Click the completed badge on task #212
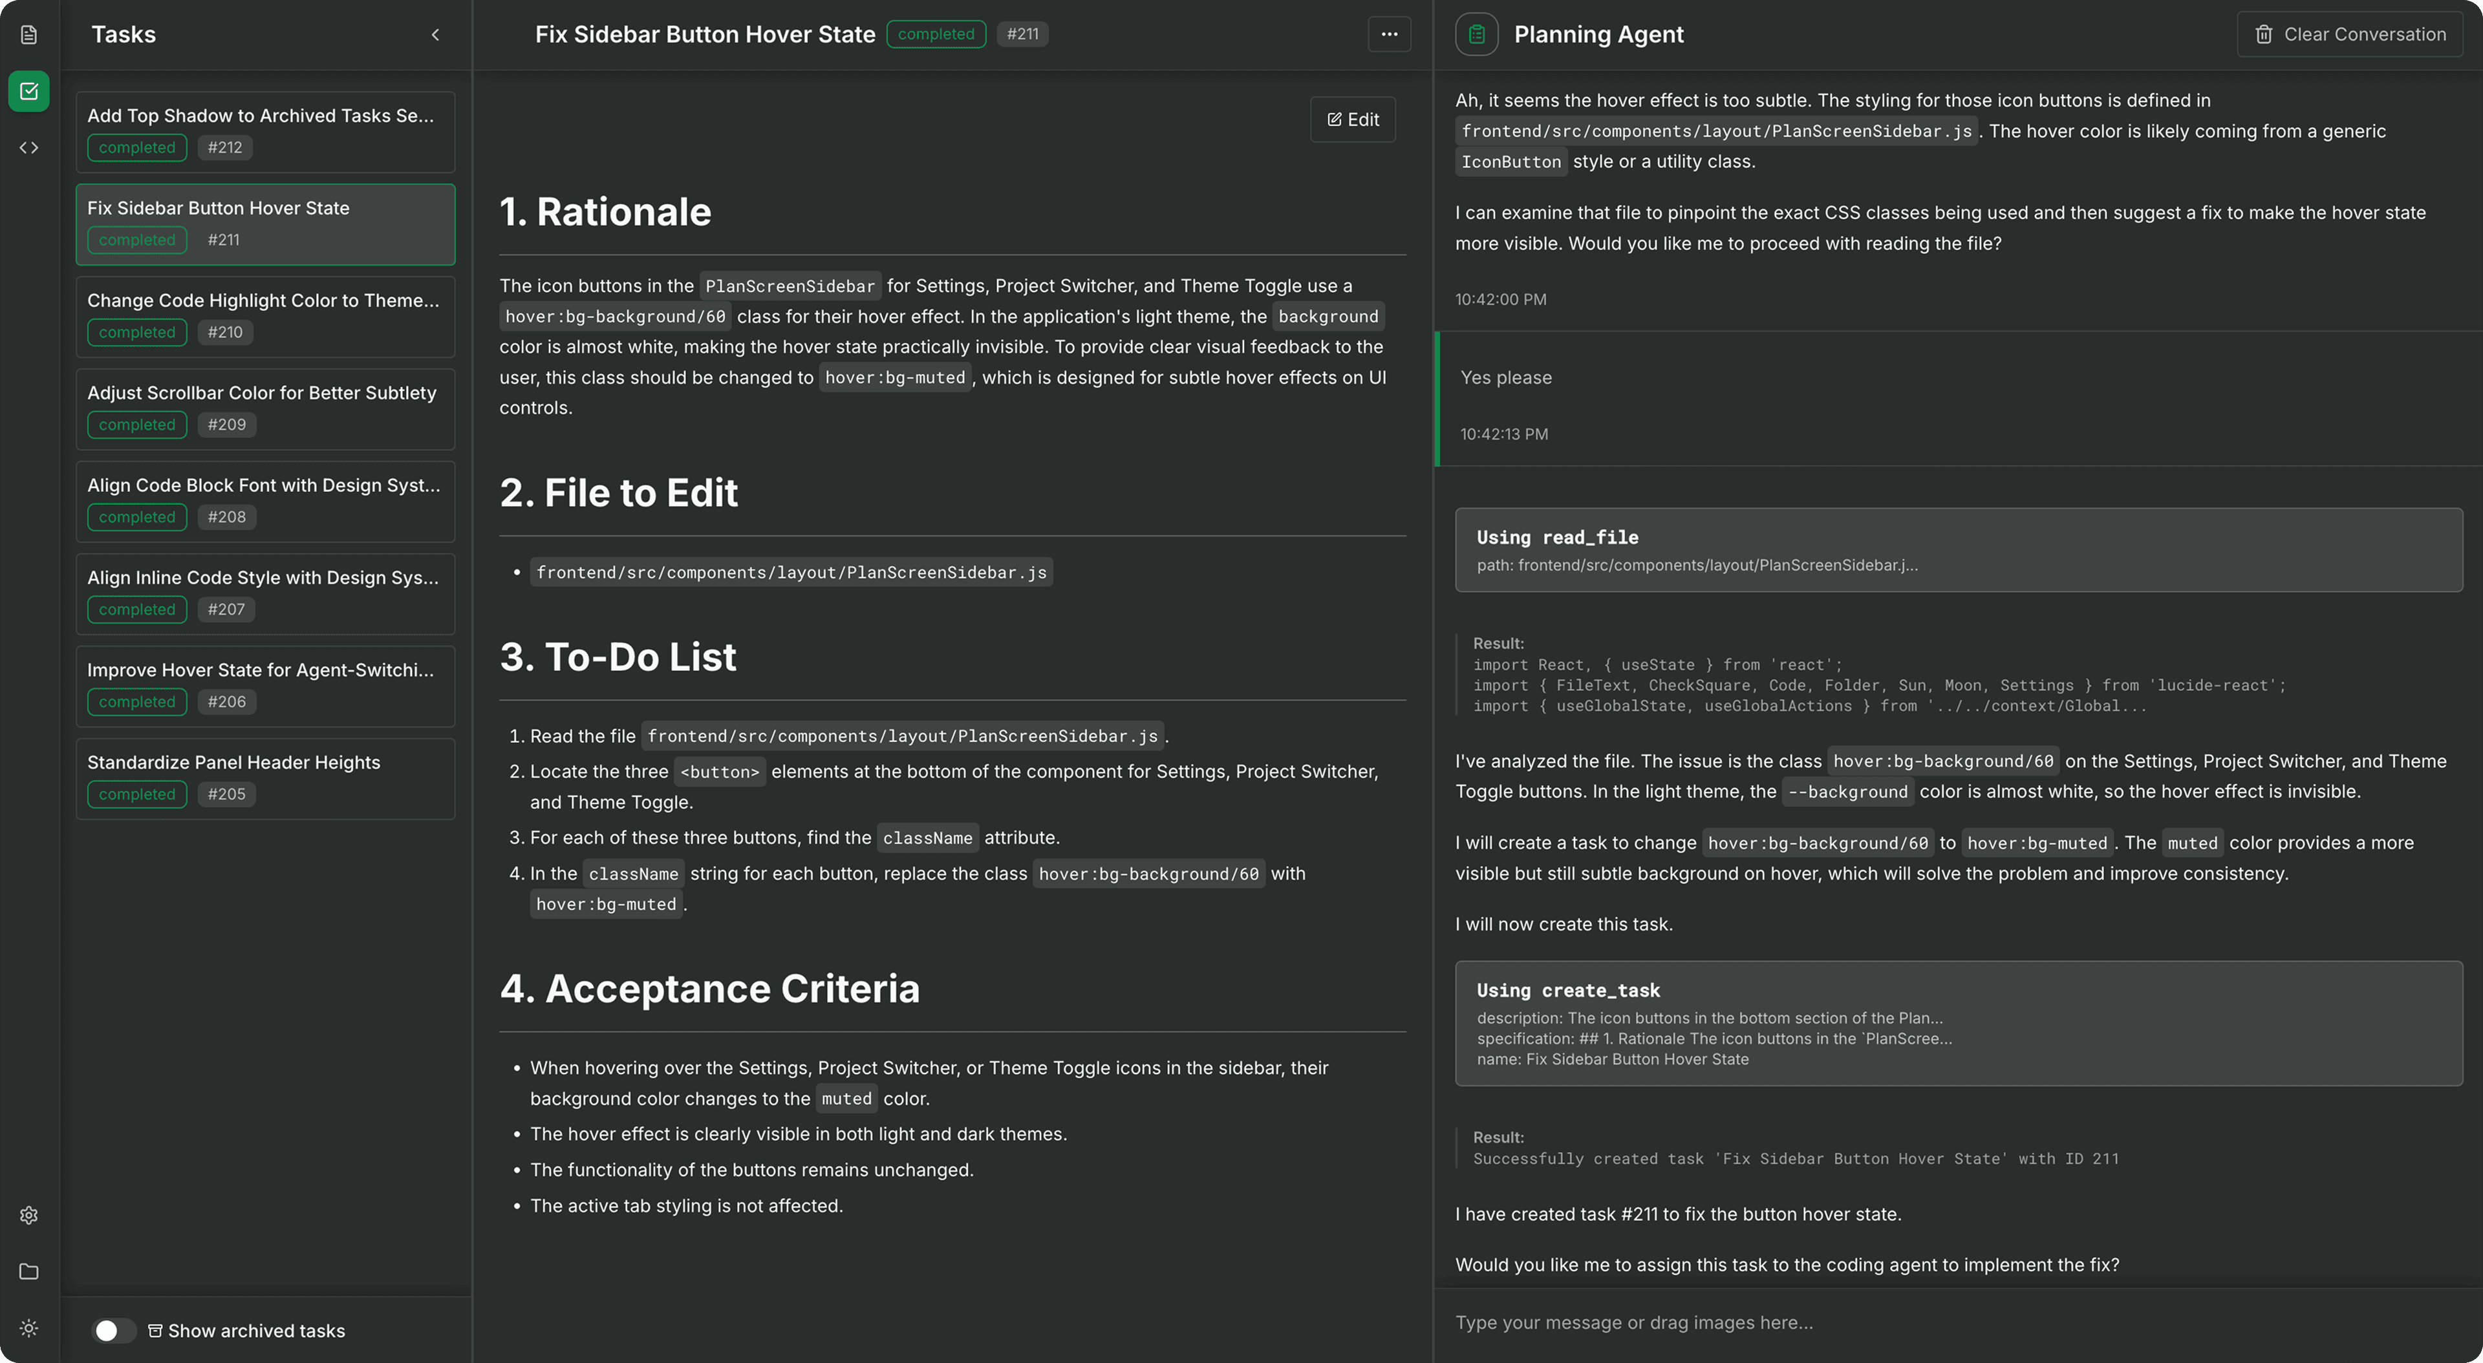Image resolution: width=2483 pixels, height=1363 pixels. coord(137,147)
